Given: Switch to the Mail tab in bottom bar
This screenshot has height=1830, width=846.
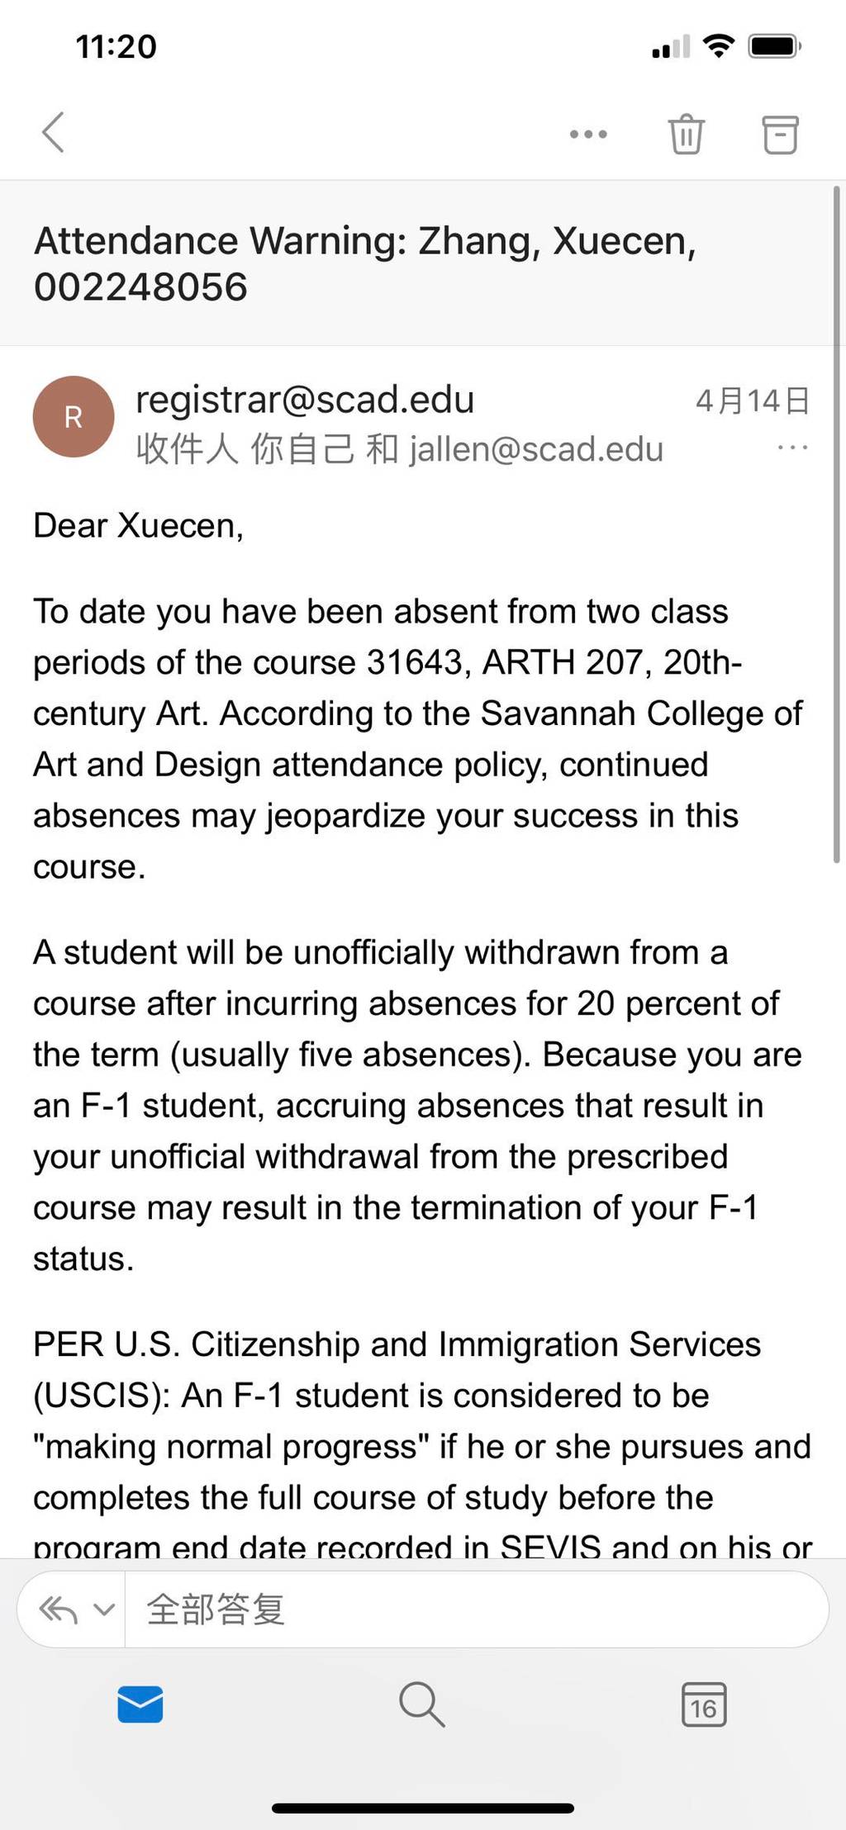Looking at the screenshot, I should tap(140, 1704).
